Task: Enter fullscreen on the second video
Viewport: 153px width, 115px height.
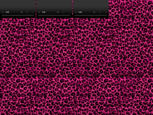Action: point(64,12)
